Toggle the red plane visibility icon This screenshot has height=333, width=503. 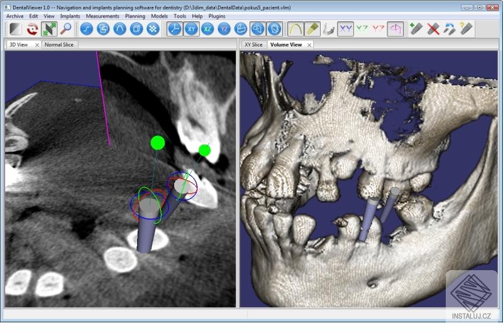click(379, 29)
